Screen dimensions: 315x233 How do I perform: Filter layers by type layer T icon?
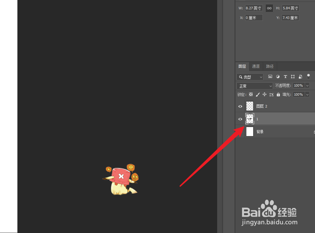coord(285,76)
